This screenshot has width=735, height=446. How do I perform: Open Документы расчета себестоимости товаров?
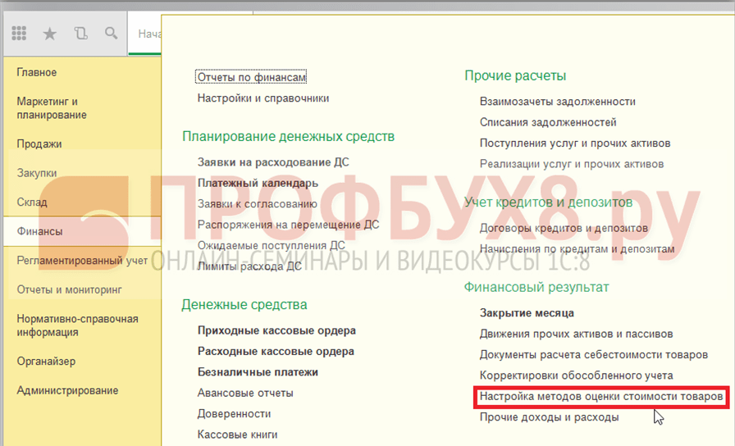click(x=593, y=355)
